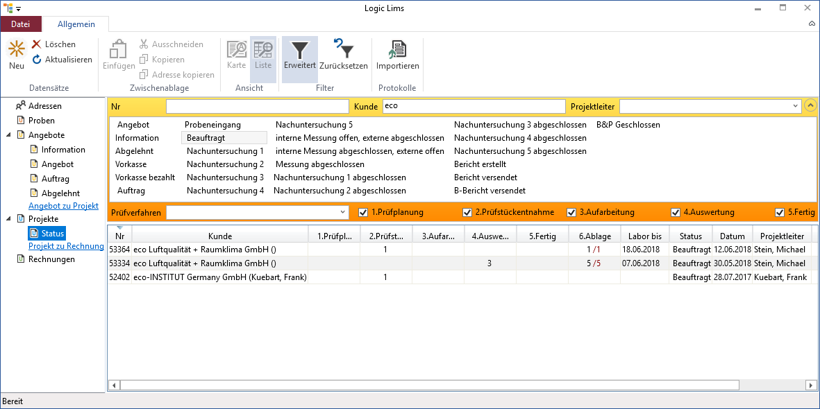Select the Allgemein ribbon tab
This screenshot has width=820, height=409.
pyautogui.click(x=76, y=24)
